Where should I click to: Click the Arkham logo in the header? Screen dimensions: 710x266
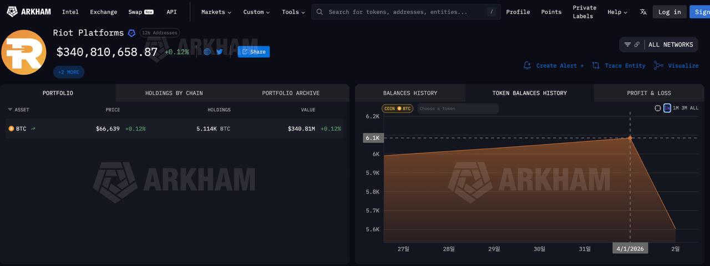[28, 12]
